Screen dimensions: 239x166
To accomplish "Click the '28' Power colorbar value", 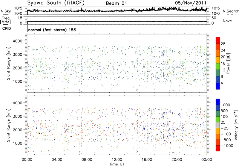I will pyautogui.click(x=223, y=44).
